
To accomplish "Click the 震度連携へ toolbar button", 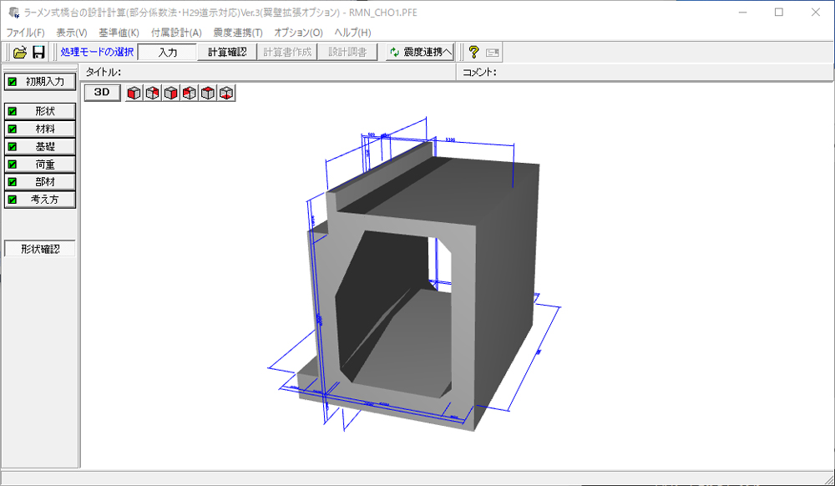I will [420, 53].
